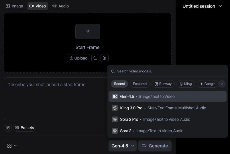Open the grid layout dropdown
Image resolution: width=230 pixels, height=154 pixels.
(12, 146)
